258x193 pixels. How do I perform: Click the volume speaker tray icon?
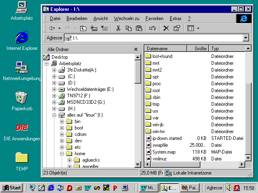(x=229, y=188)
